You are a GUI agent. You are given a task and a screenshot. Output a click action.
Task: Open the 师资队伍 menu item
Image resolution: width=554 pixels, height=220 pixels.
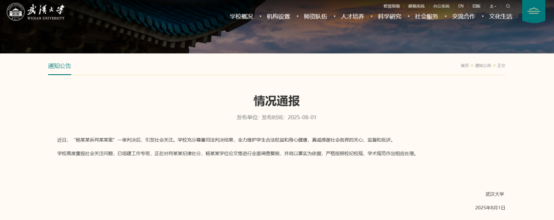pos(315,16)
